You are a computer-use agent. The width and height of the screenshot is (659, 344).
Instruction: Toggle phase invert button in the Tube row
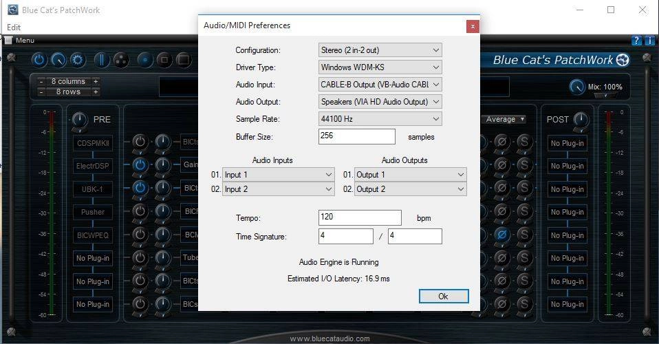pyautogui.click(x=501, y=257)
